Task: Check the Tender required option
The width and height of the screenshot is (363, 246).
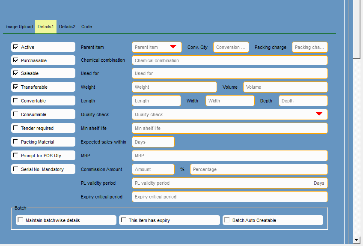Action: pos(16,128)
